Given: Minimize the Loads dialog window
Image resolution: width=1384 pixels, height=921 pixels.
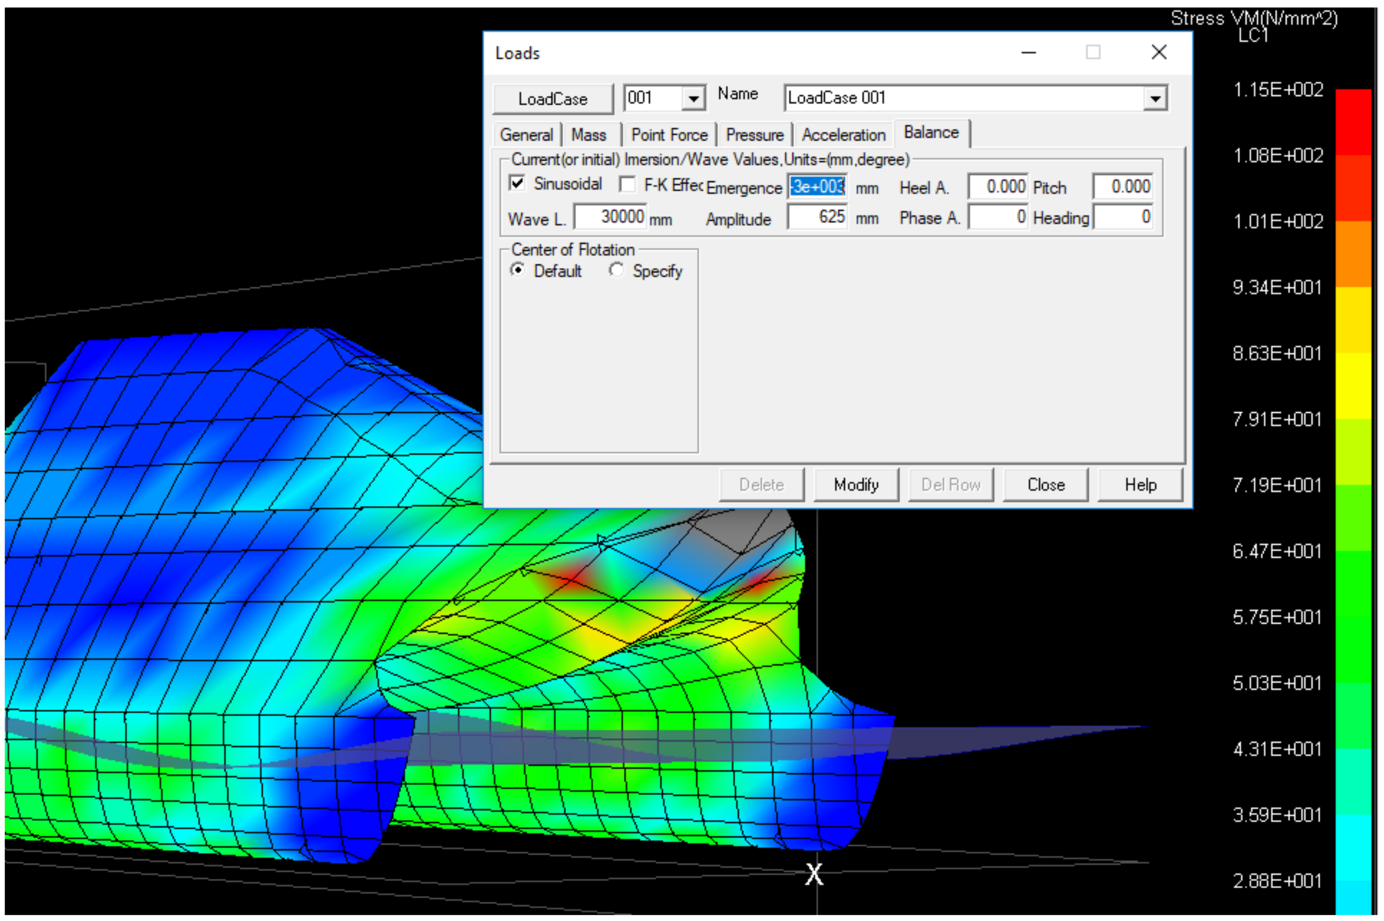Looking at the screenshot, I should [x=1028, y=52].
